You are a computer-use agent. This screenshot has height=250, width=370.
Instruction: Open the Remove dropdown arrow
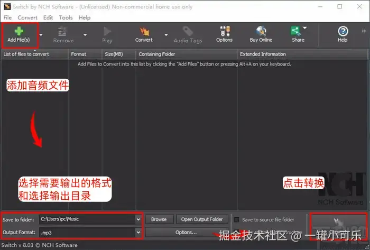(x=85, y=35)
